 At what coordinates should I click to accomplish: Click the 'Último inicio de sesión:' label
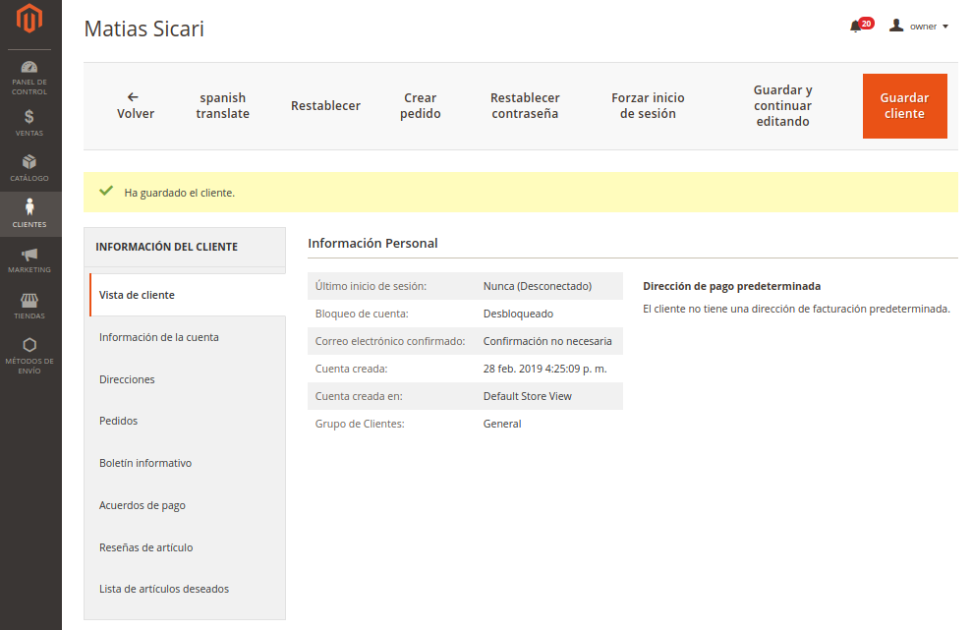[371, 286]
